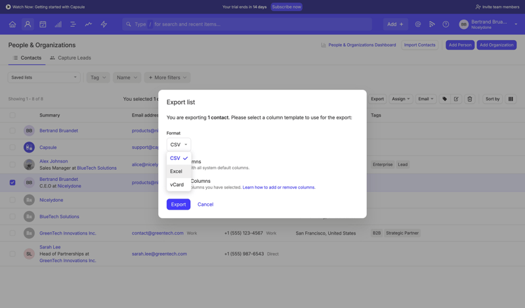Select CSV option in format list

pos(178,158)
